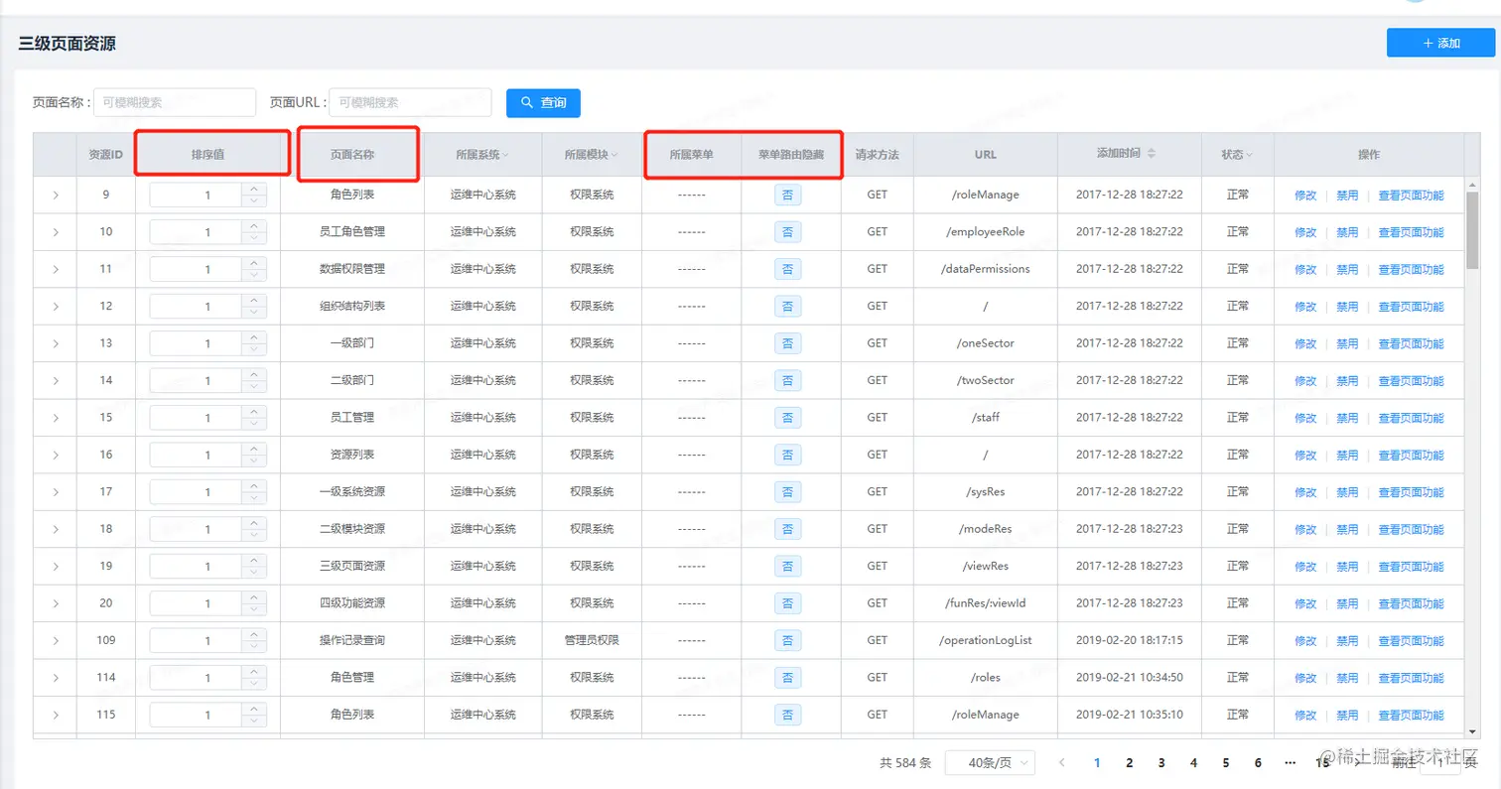The height and width of the screenshot is (789, 1501).
Task: Click the 查询 search button
Action: (x=543, y=102)
